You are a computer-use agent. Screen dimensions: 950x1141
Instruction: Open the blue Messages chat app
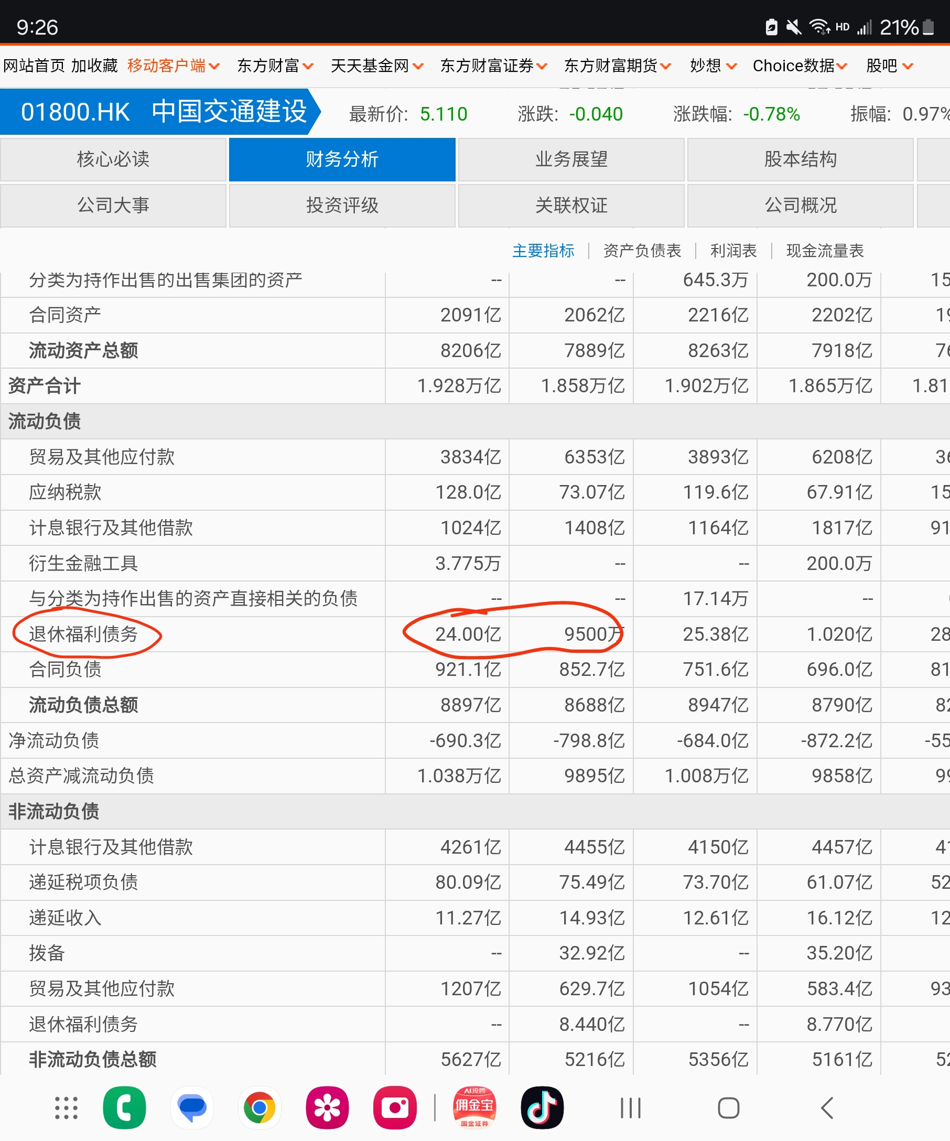click(x=192, y=1108)
